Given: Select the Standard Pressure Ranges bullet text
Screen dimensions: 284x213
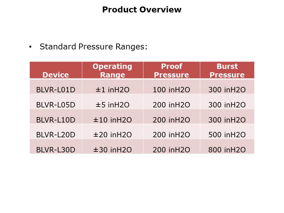Looking at the screenshot, I should (93, 47).
